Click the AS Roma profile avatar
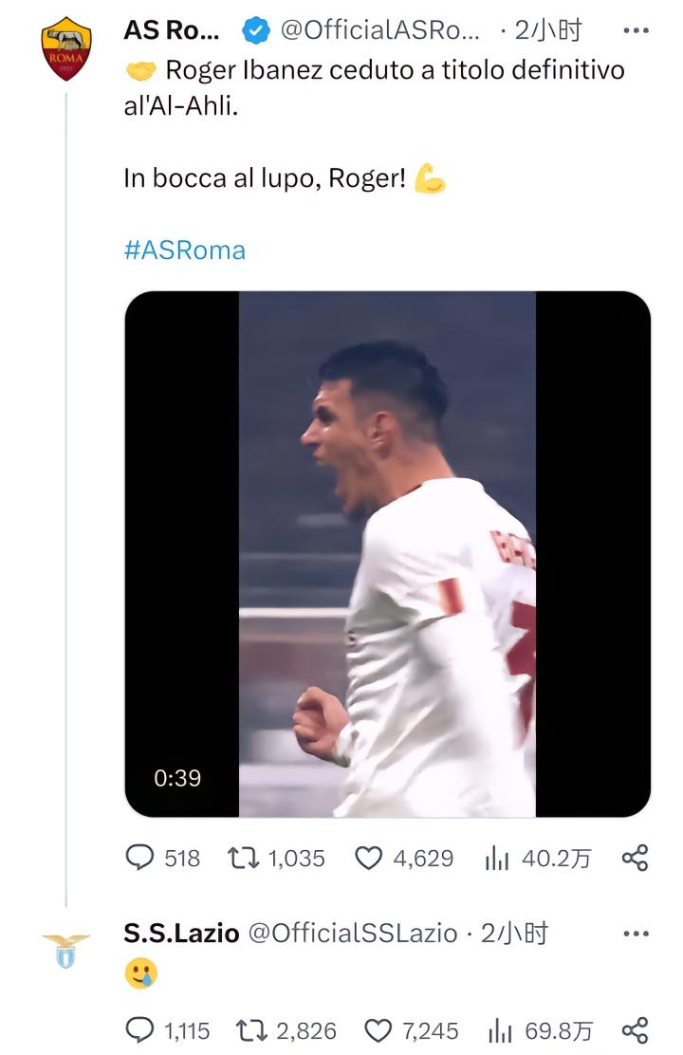Image resolution: width=683 pixels, height=1055 pixels. [65, 48]
